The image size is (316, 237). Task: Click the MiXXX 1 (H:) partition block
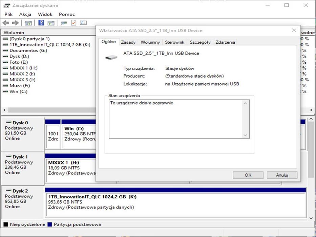tap(71, 168)
